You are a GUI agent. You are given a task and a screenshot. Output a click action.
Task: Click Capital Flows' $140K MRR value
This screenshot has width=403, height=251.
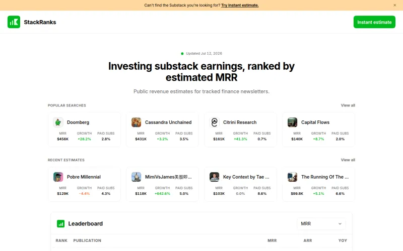click(297, 139)
